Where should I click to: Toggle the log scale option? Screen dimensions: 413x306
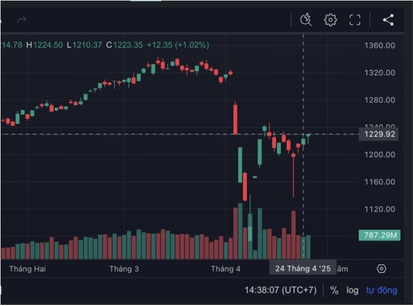click(x=352, y=290)
